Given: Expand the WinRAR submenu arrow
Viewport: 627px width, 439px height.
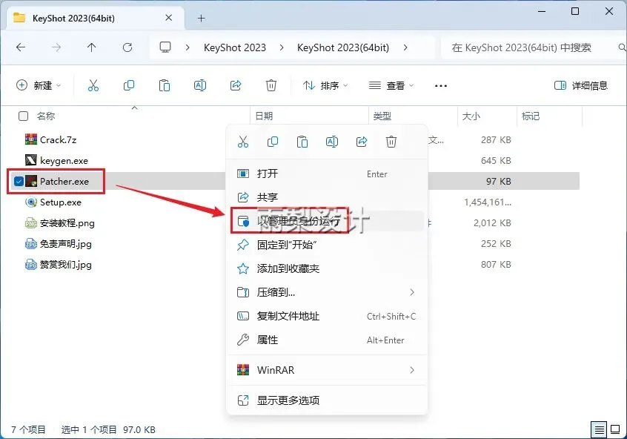Looking at the screenshot, I should pyautogui.click(x=412, y=370).
